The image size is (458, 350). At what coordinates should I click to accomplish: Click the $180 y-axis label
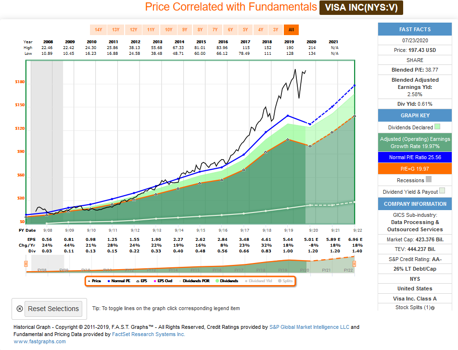20,82
